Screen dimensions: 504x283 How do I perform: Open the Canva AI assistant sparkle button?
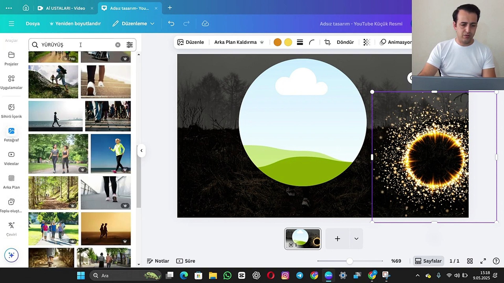(11, 255)
